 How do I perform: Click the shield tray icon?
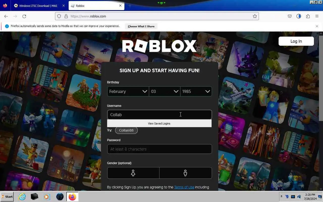click(287, 197)
